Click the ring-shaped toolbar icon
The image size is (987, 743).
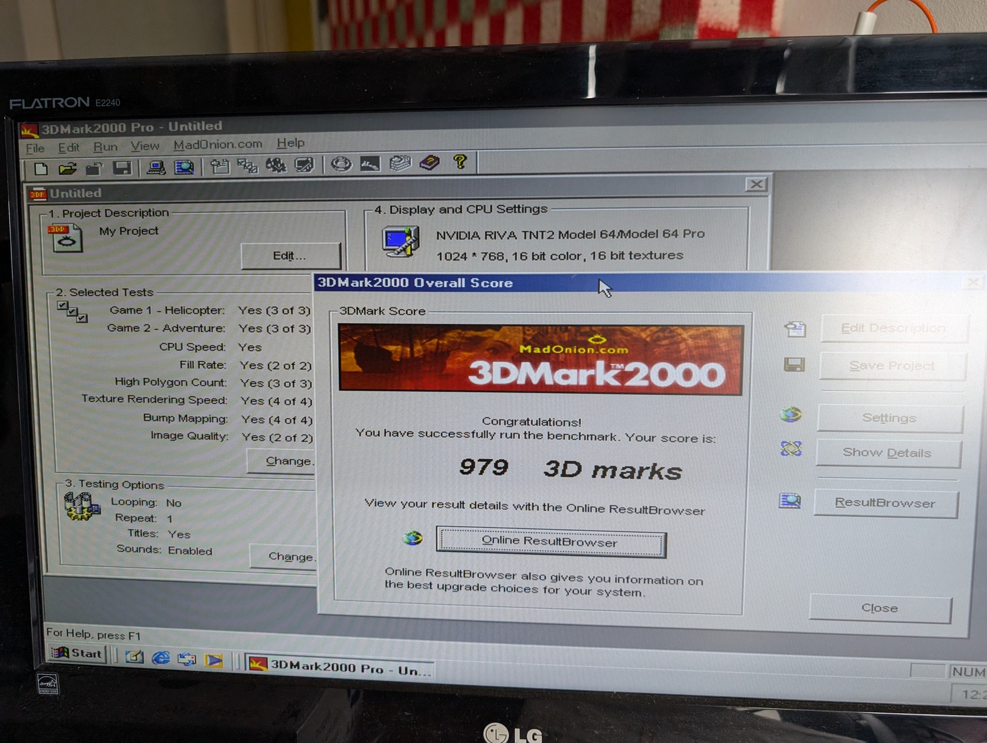pyautogui.click(x=341, y=164)
